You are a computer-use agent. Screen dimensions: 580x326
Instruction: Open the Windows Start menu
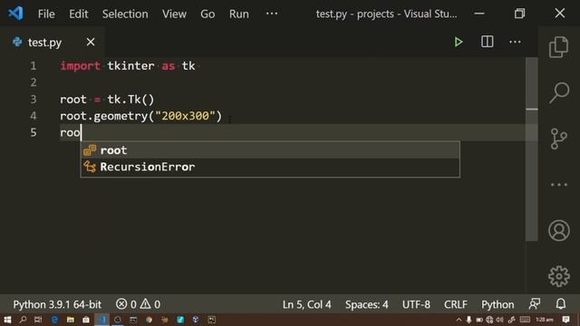7,320
